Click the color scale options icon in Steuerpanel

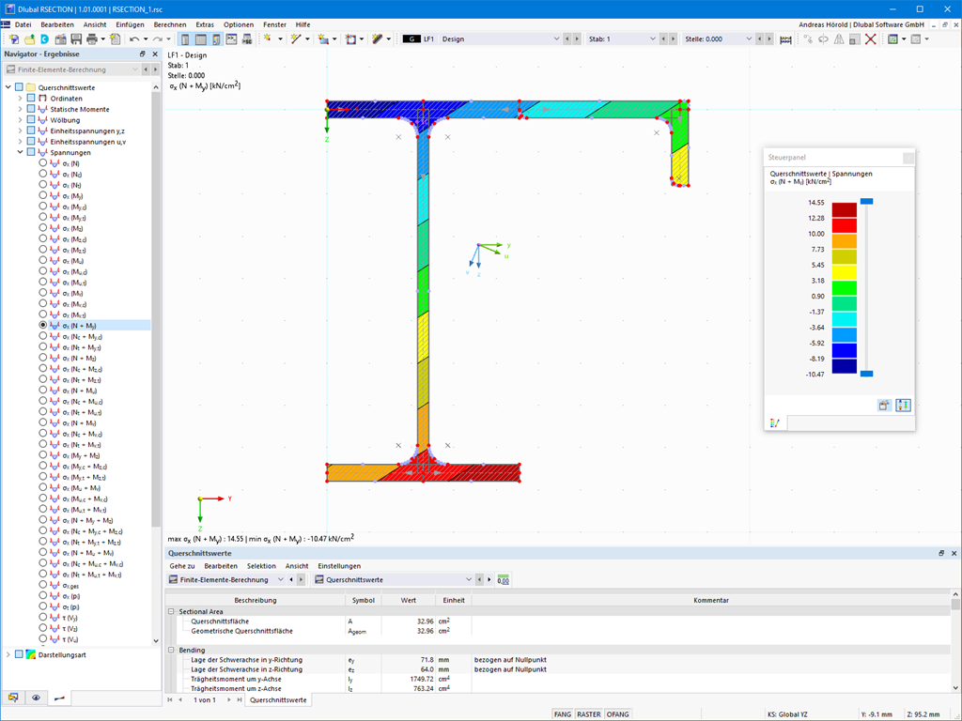click(x=903, y=406)
